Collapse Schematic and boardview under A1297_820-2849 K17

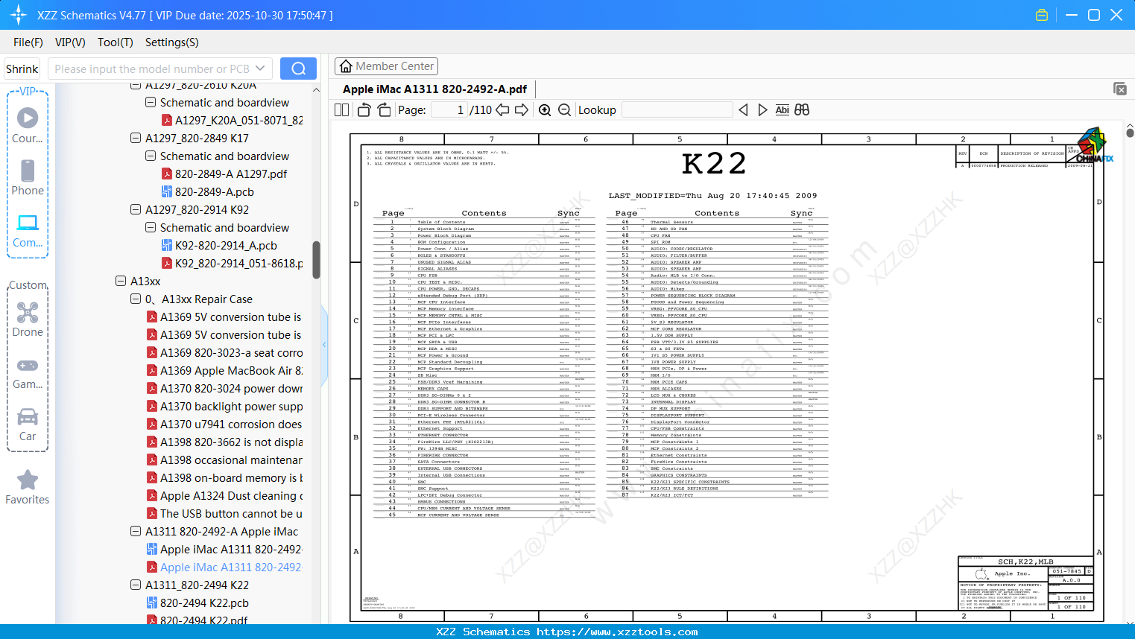(x=151, y=156)
